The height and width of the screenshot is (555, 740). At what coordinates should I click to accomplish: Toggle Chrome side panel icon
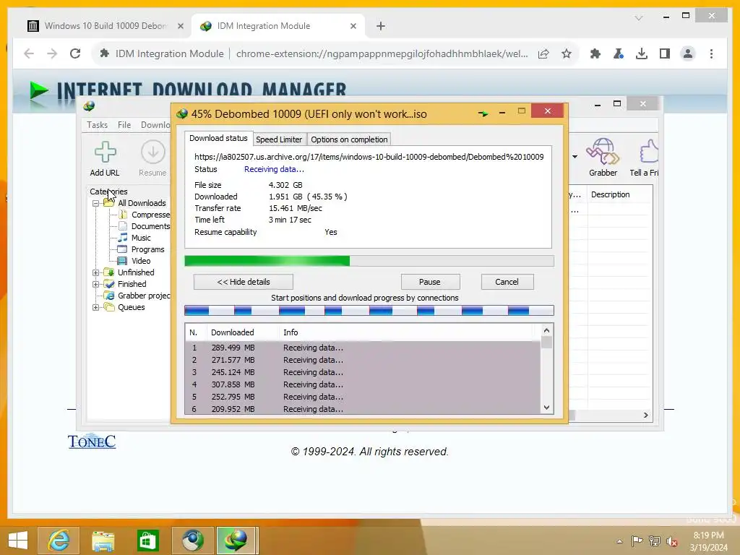pos(665,53)
